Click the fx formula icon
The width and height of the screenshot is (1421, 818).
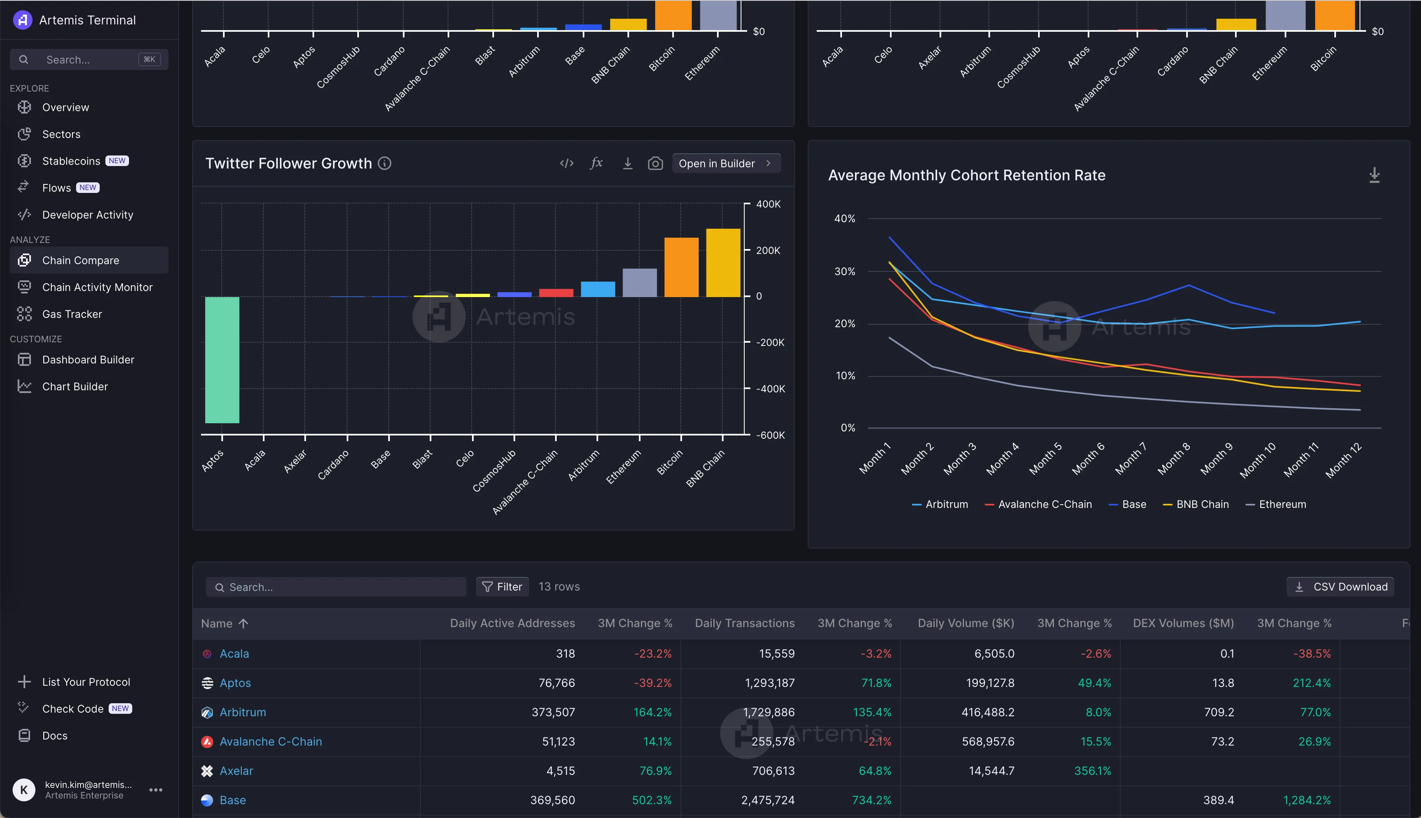[597, 164]
